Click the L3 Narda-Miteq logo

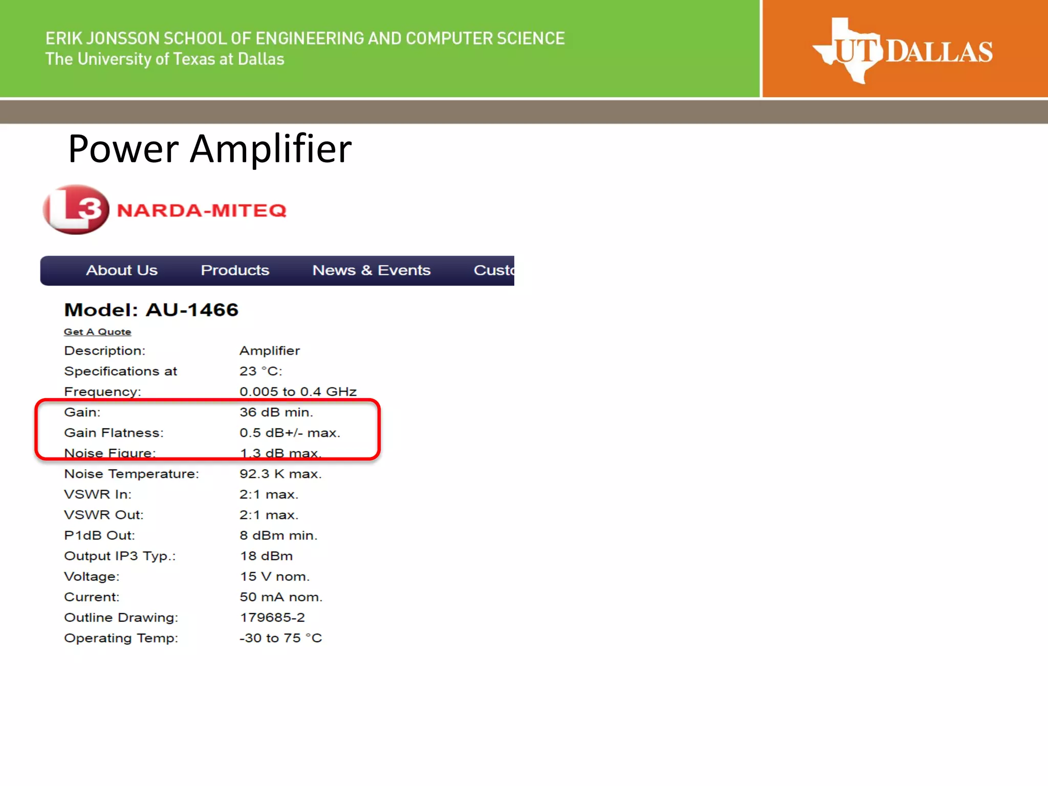click(165, 210)
